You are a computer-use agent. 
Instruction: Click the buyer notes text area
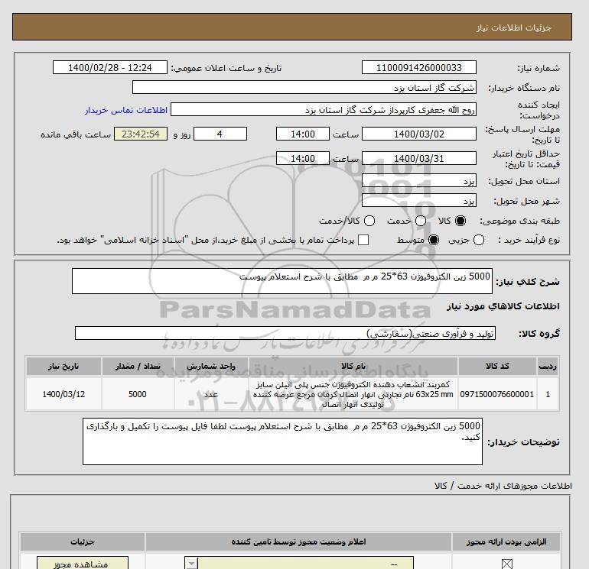pyautogui.click(x=282, y=441)
